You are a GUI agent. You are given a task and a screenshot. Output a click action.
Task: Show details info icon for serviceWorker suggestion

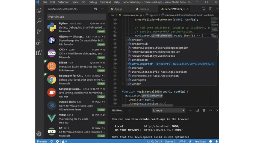coord(213,64)
